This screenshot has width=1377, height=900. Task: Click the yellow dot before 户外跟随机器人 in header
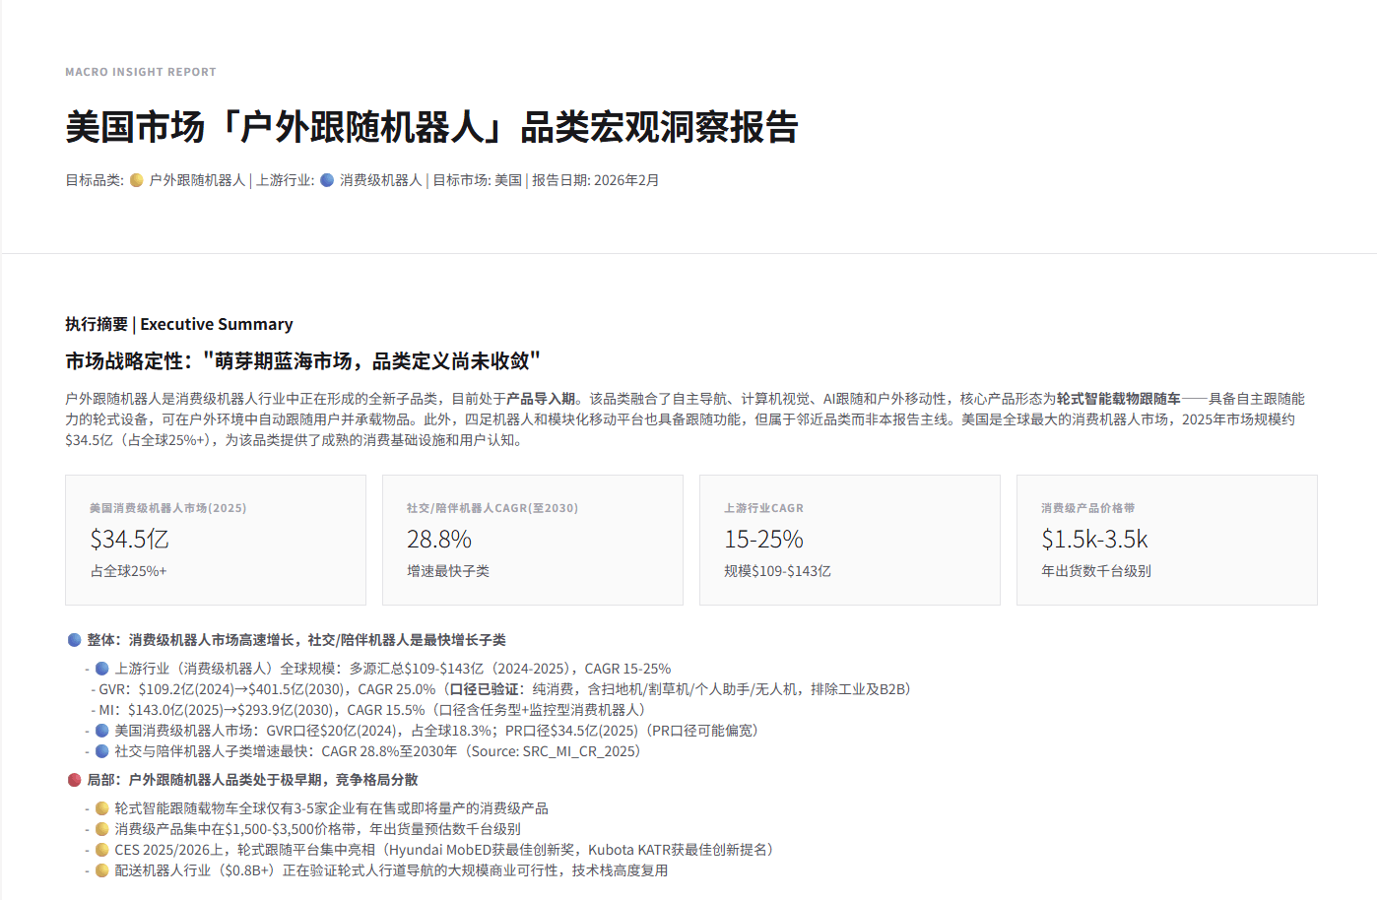[137, 180]
